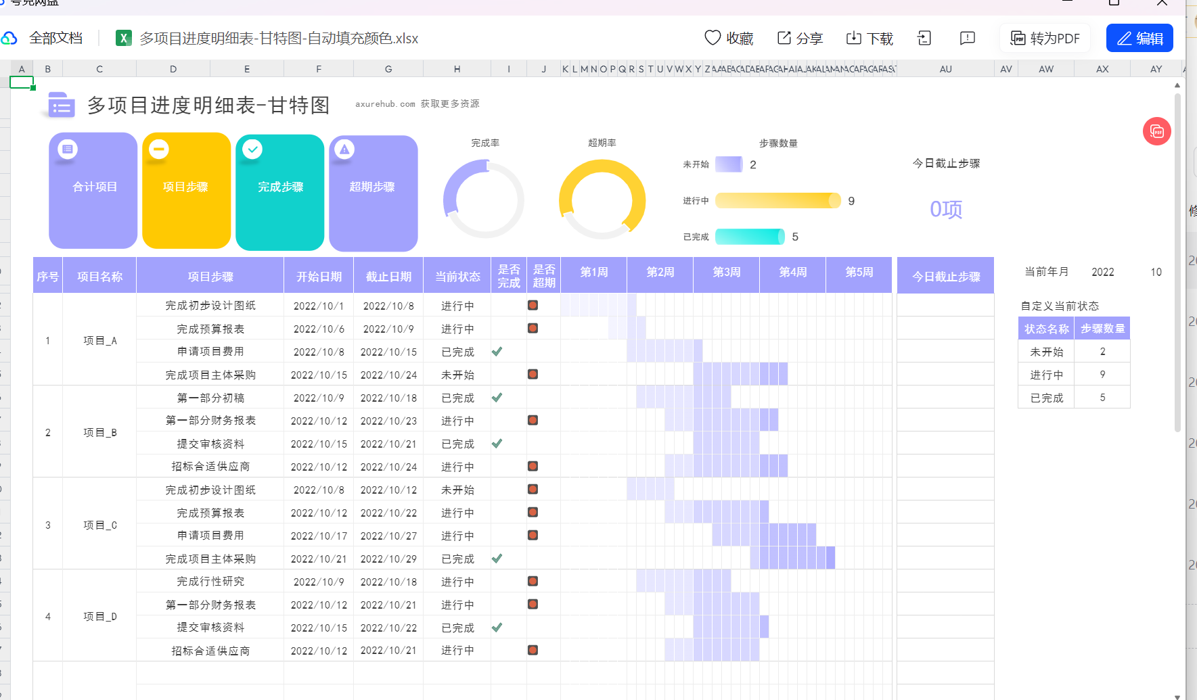The height and width of the screenshot is (700, 1197).
Task: Click completed checkmark for 项目_A 申请项目费用 2022/10/8 row
Action: tap(497, 352)
